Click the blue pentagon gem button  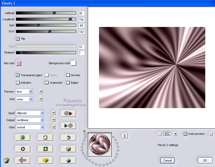tap(68, 160)
